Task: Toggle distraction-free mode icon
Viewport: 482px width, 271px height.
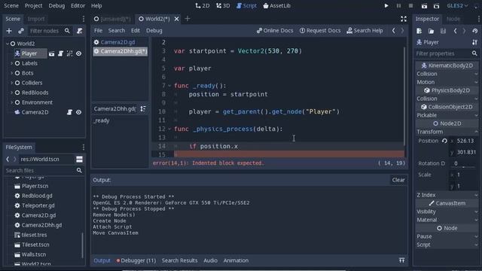Action: tap(404, 19)
